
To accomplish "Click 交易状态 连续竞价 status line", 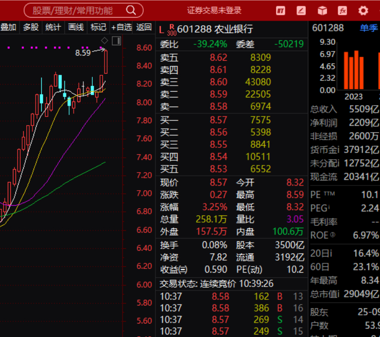I will click(216, 283).
